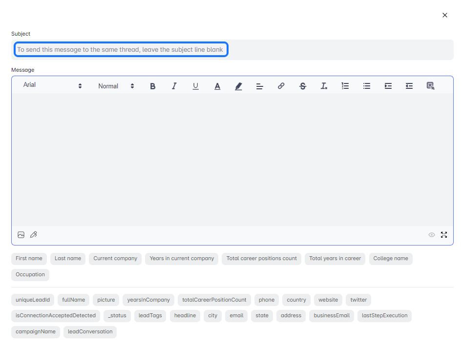Open the Arial font dropdown

(x=53, y=85)
